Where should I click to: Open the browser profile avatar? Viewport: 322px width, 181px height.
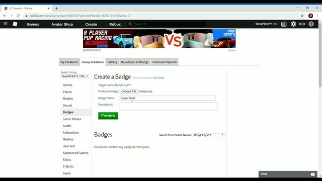(311, 16)
